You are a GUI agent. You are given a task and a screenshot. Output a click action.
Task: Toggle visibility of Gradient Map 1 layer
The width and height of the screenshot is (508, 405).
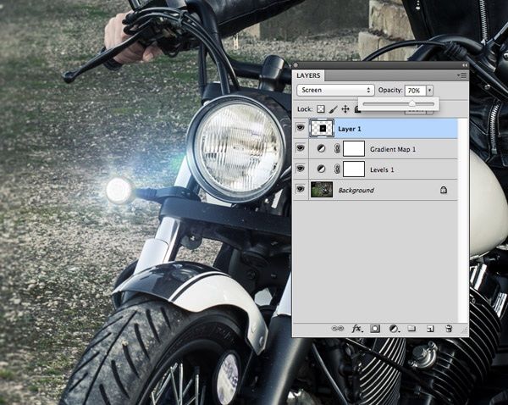301,149
